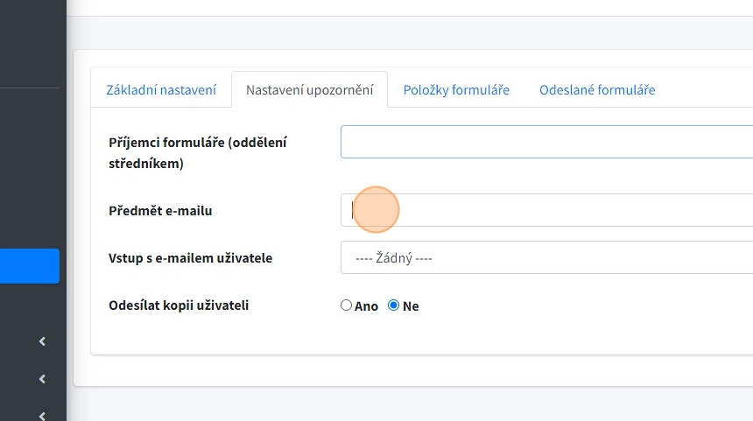Expand the bottom sidebar chevron arrow
Viewport: 753px width, 421px height.
42,415
